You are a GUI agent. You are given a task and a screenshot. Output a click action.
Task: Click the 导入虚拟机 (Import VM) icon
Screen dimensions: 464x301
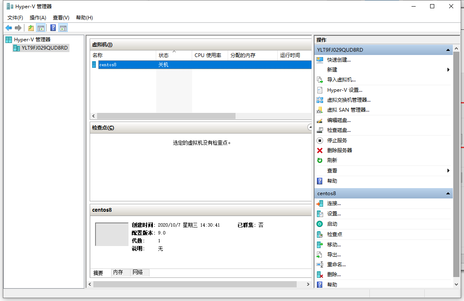pyautogui.click(x=320, y=80)
